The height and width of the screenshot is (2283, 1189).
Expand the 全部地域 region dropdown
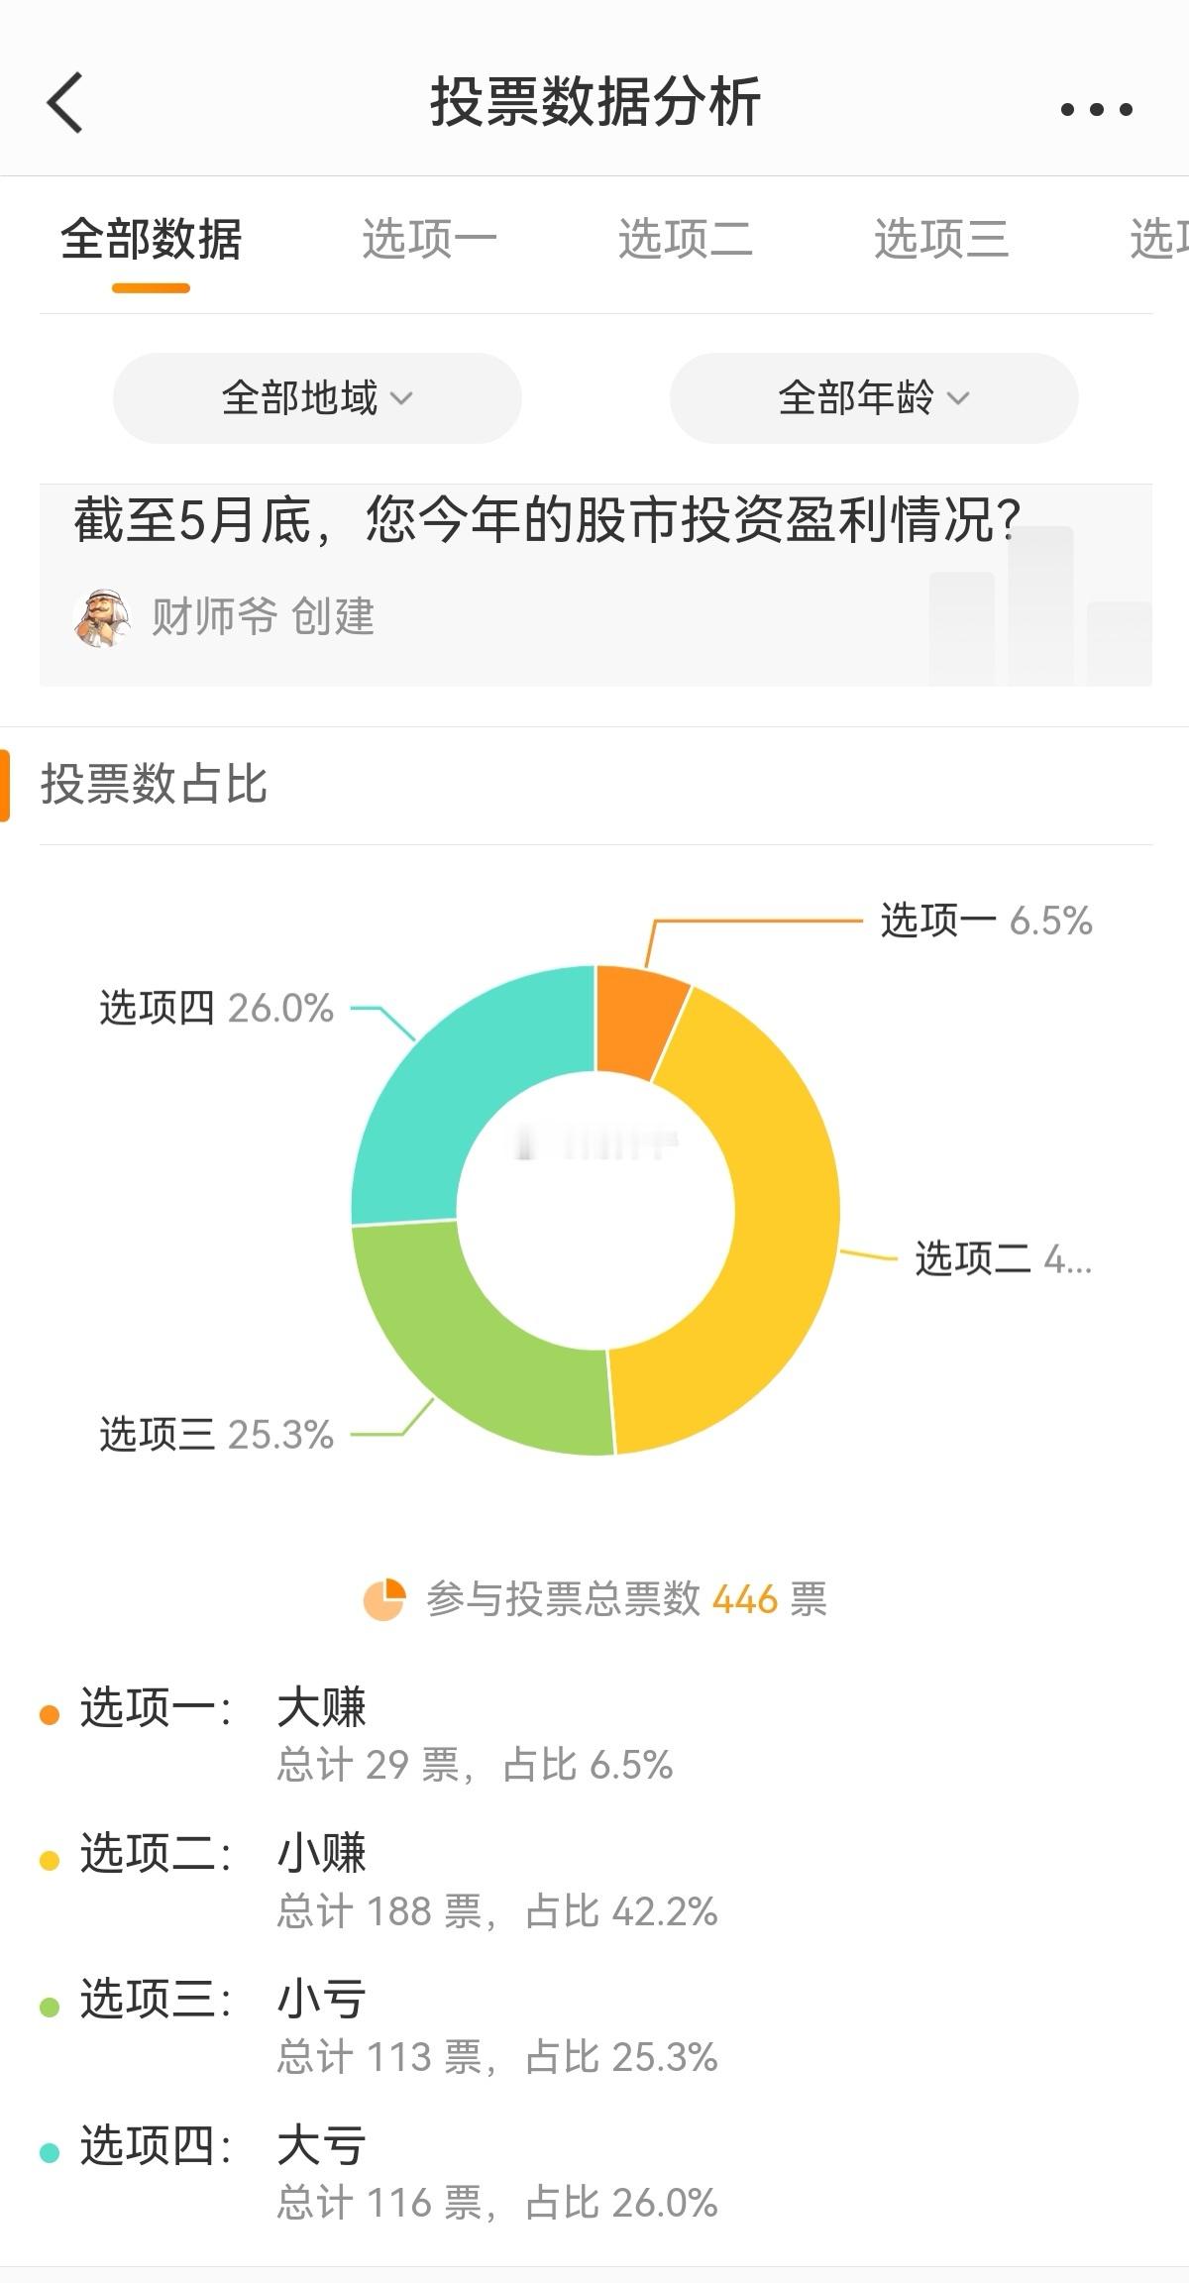click(x=317, y=398)
